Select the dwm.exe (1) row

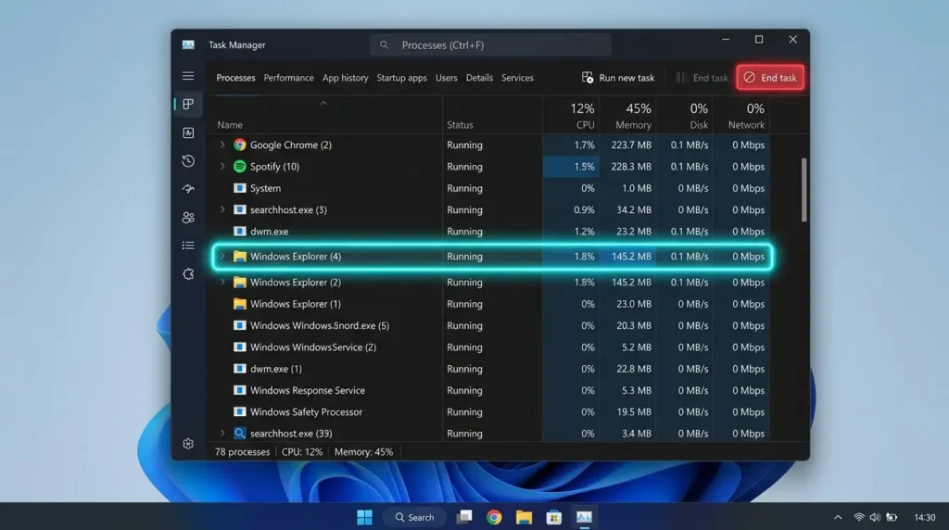pyautogui.click(x=490, y=369)
